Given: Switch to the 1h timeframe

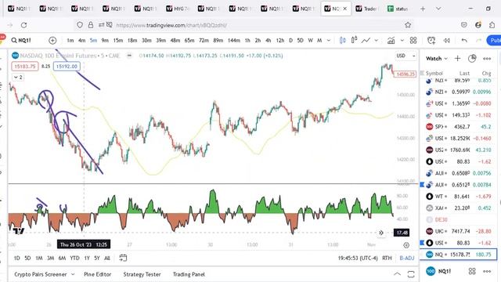Looking at the screenshot, I should (247, 40).
